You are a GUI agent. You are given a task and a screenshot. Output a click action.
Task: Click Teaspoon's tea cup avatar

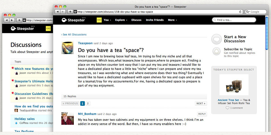tap(68, 48)
